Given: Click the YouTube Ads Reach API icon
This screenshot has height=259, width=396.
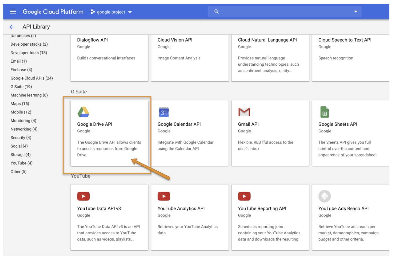Looking at the screenshot, I should tap(325, 196).
